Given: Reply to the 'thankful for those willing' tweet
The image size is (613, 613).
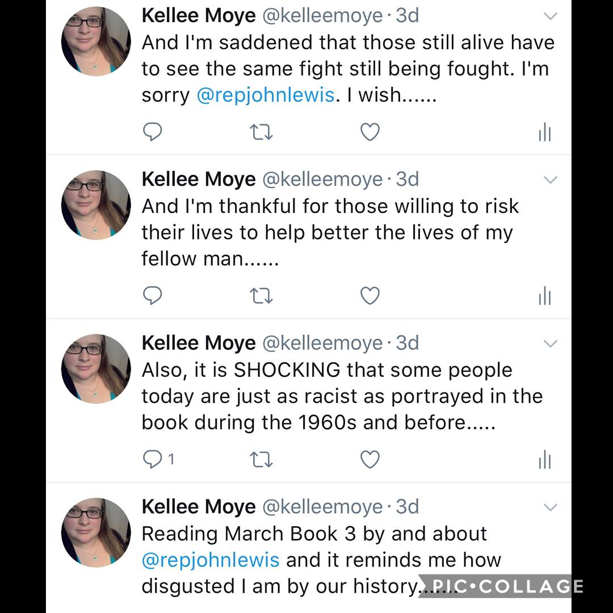Looking at the screenshot, I should click(152, 296).
